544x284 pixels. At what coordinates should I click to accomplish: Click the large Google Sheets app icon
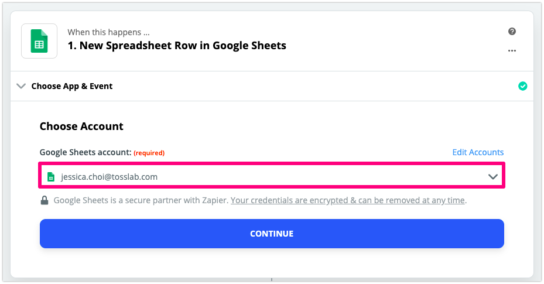(39, 41)
